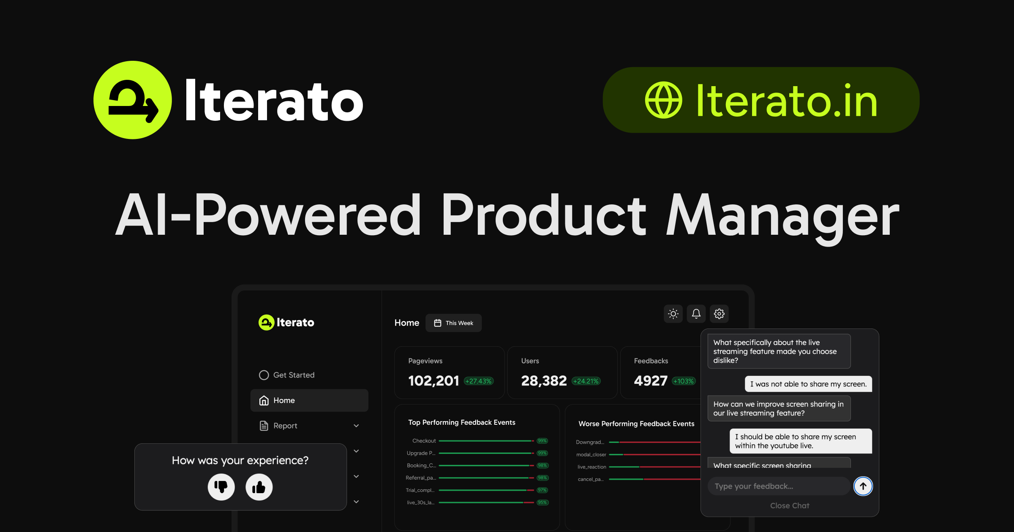Viewport: 1014px width, 532px height.
Task: Click Top Performing Feedback Events heading
Action: (462, 422)
